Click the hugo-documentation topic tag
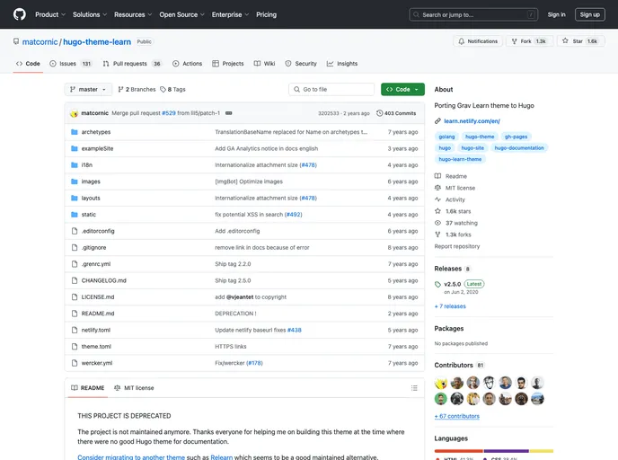The image size is (618, 460). tap(519, 148)
